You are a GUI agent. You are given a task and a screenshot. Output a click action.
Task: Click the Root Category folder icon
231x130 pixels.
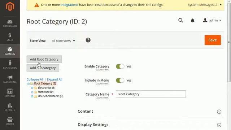tap(32, 83)
